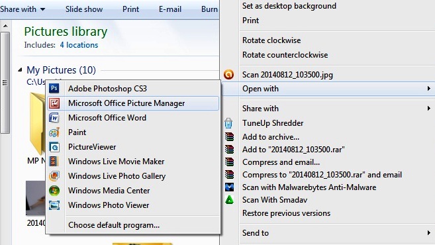Click Print in the context menu
Viewport: 435px width, 245px height.
click(250, 21)
